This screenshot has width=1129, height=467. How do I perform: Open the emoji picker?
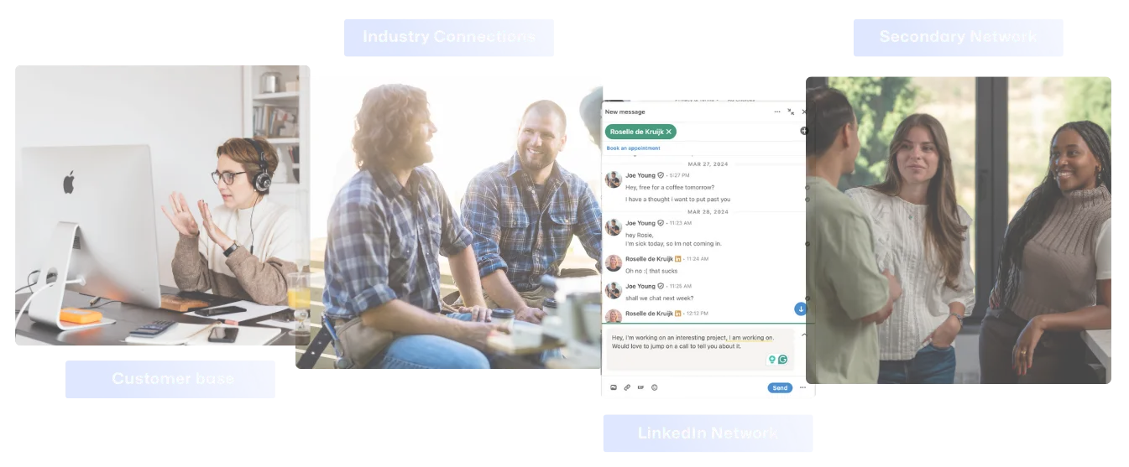click(x=655, y=387)
